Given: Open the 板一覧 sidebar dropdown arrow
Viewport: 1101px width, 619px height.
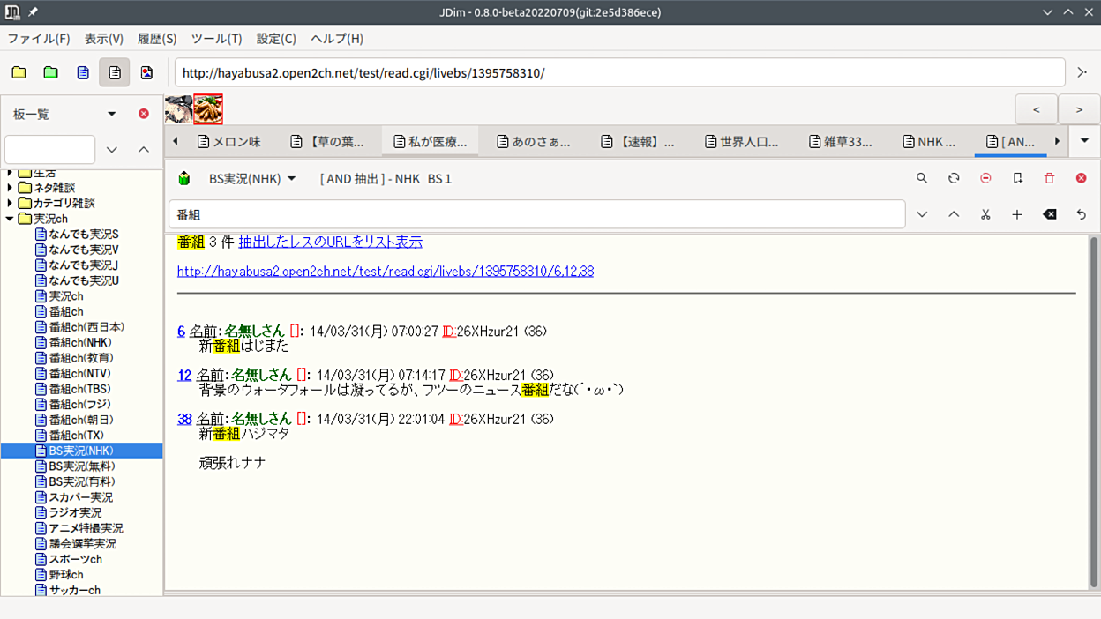Looking at the screenshot, I should (x=112, y=114).
